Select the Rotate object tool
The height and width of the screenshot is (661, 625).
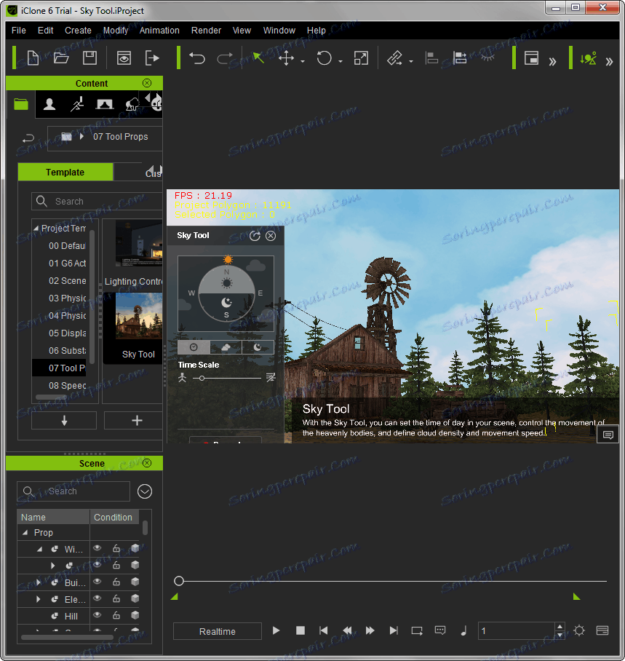[x=324, y=58]
